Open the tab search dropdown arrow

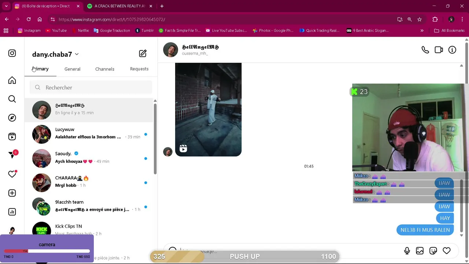click(6, 6)
